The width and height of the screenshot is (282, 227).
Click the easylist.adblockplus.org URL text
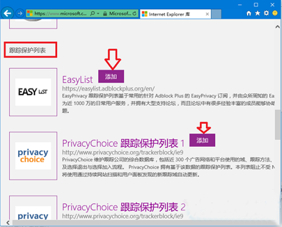[x=108, y=89]
